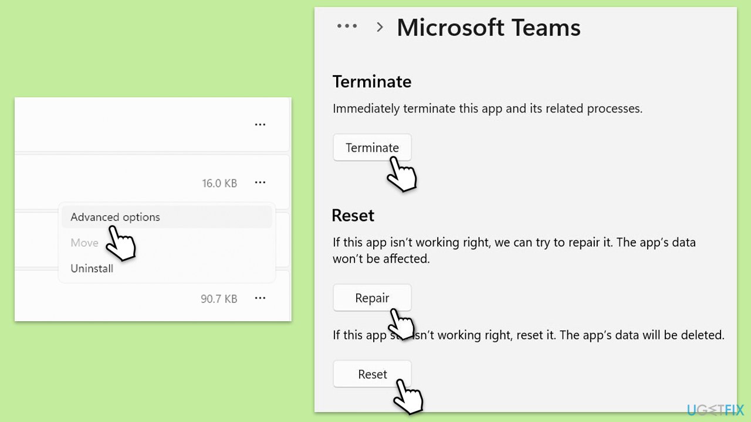This screenshot has width=751, height=422.
Task: Click the 'we can try to repair it' description
Action: [x=514, y=250]
